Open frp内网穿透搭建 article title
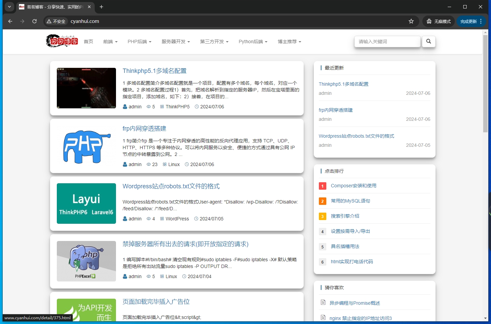Image resolution: width=491 pixels, height=324 pixels. click(144, 129)
